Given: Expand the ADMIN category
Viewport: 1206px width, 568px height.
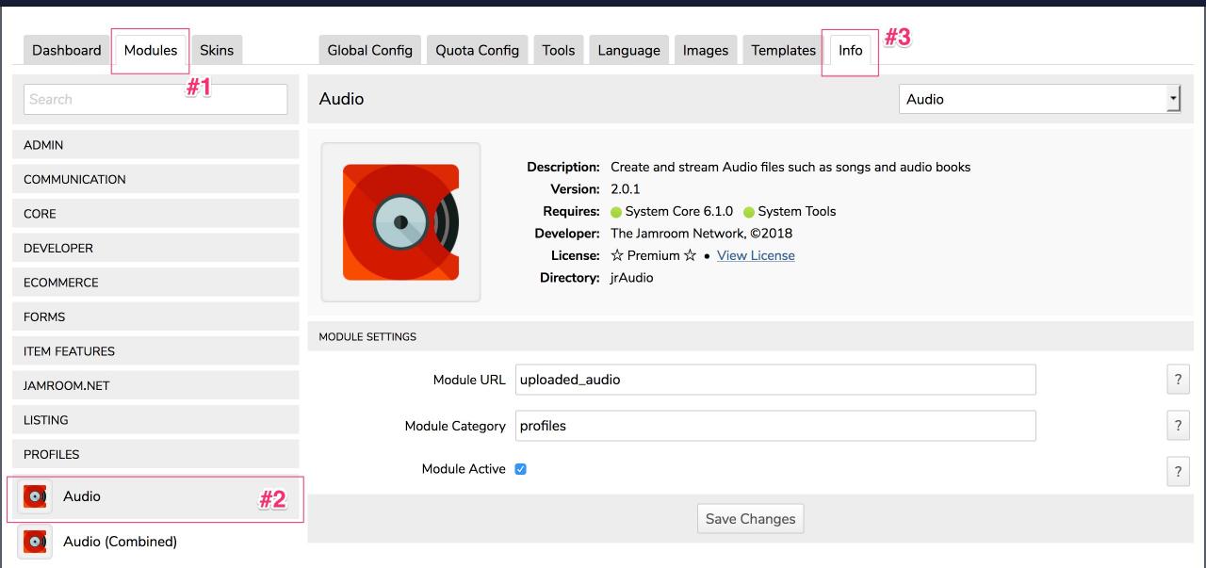Looking at the screenshot, I should click(x=155, y=145).
